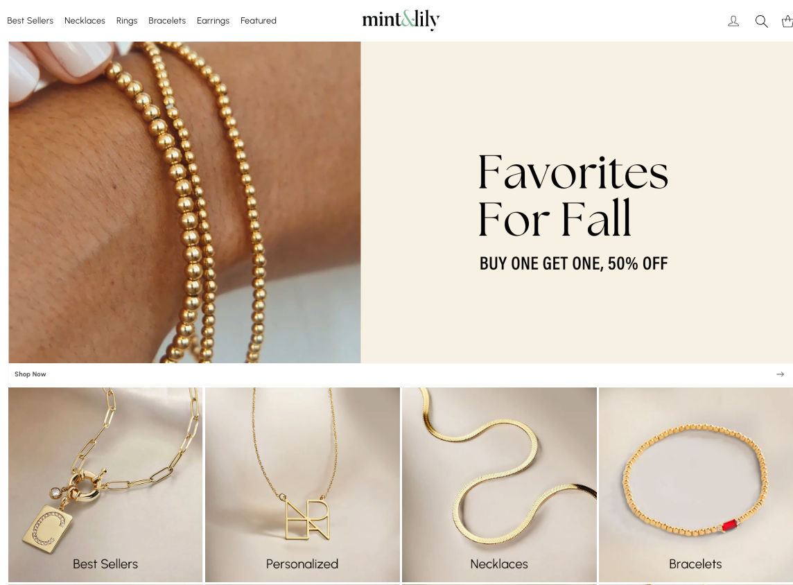
Task: Select Rings in the top navigation
Action: click(127, 21)
